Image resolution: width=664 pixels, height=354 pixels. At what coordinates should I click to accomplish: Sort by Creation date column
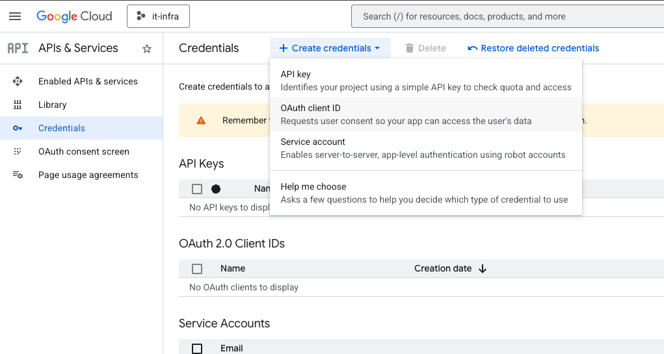[443, 268]
